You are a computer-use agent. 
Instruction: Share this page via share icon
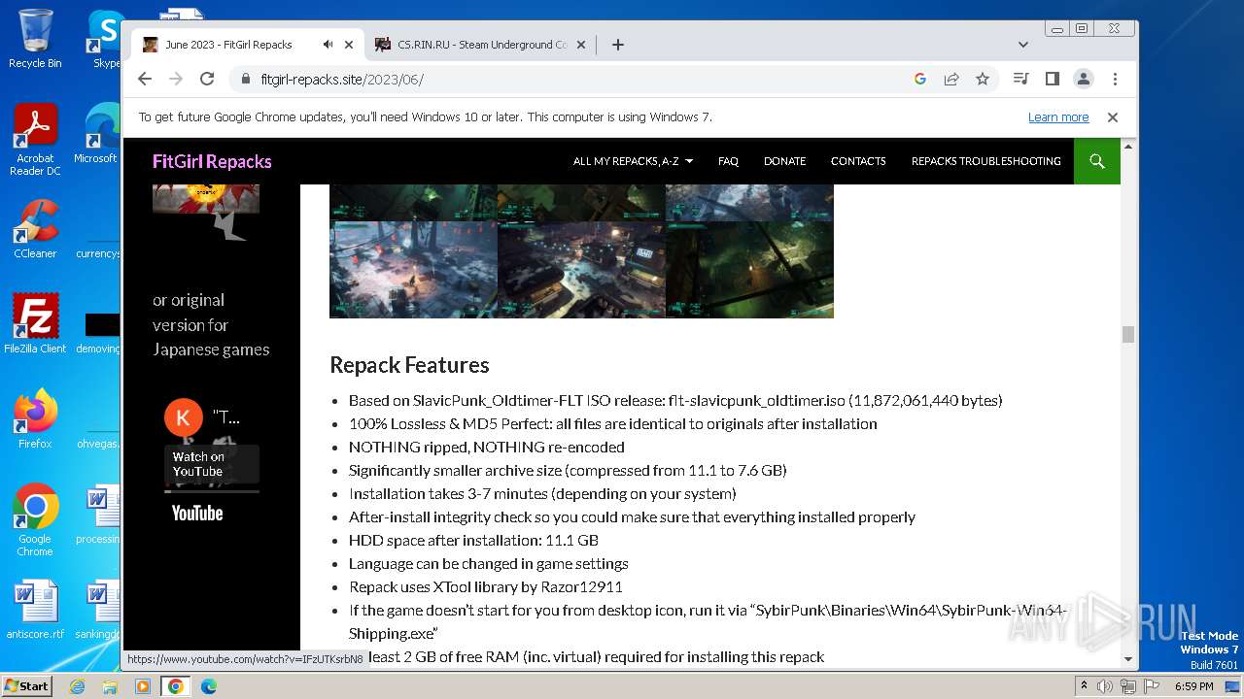click(x=951, y=79)
